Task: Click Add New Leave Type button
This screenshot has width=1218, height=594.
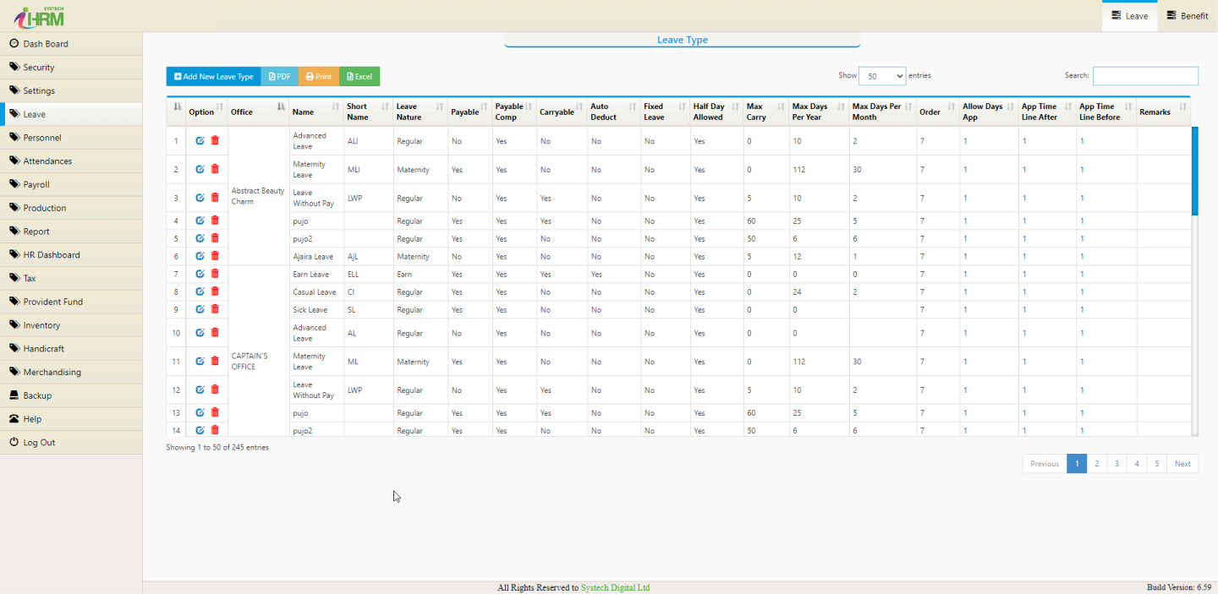Action: (213, 76)
